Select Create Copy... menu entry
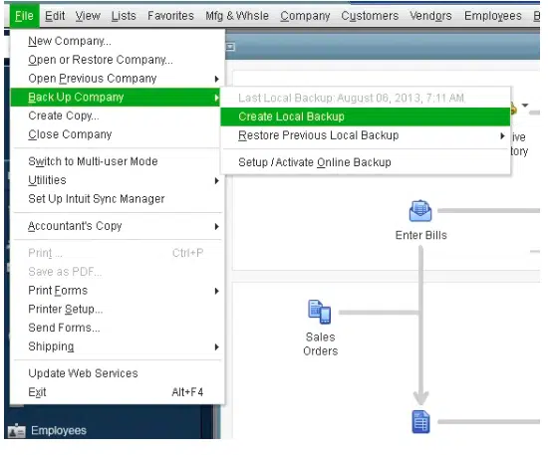 tap(118, 115)
